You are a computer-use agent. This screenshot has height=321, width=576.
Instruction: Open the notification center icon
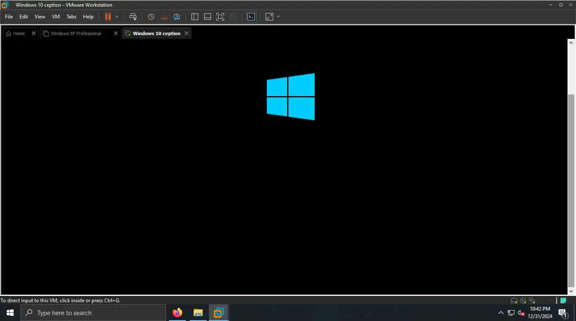(x=563, y=313)
